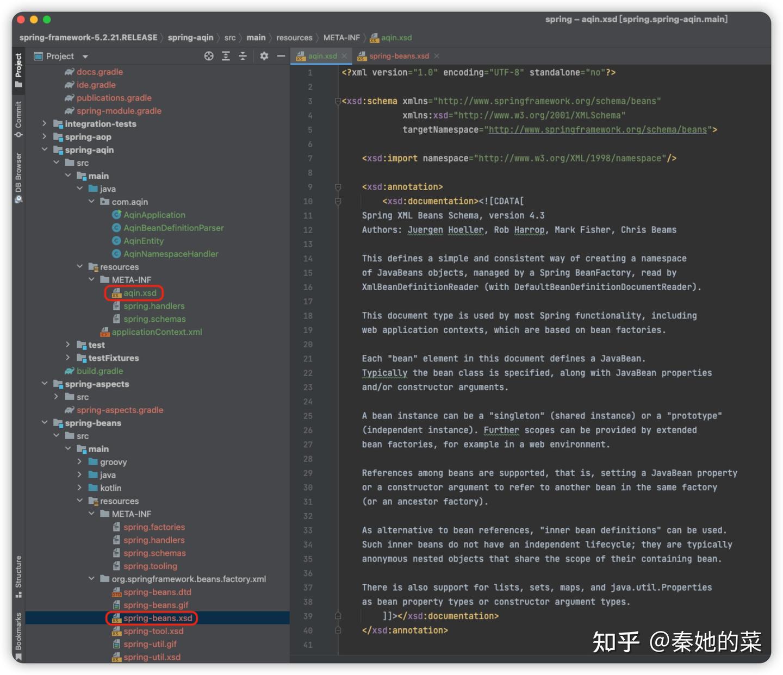The height and width of the screenshot is (675, 783).
Task: Expand the spring-aop module
Action: 45,137
